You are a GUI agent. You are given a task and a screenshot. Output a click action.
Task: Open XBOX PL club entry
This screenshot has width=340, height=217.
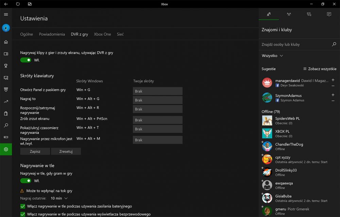click(299, 134)
